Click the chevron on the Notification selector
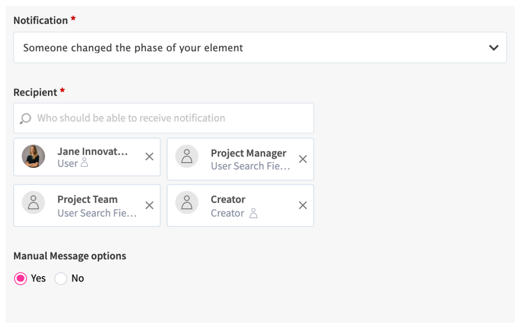522x327 pixels. click(x=494, y=48)
